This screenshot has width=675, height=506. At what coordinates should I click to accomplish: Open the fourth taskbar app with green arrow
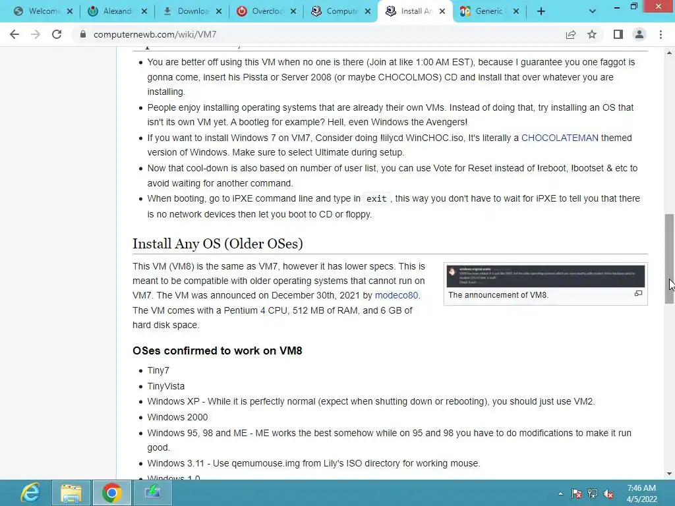coord(153,493)
